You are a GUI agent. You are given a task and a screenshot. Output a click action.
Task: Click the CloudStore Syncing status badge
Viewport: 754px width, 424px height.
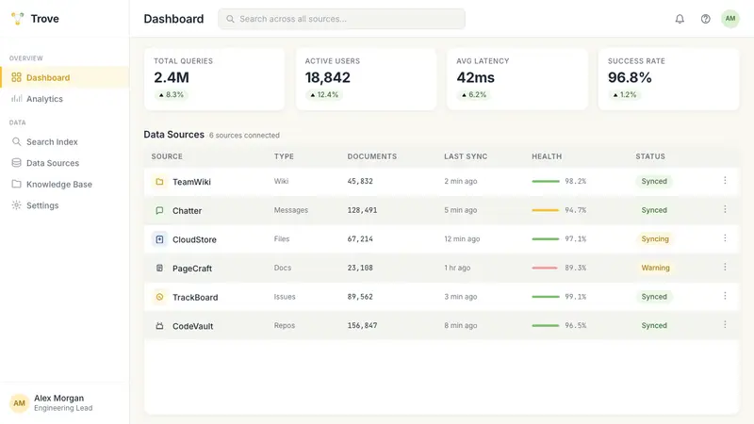[x=655, y=239]
